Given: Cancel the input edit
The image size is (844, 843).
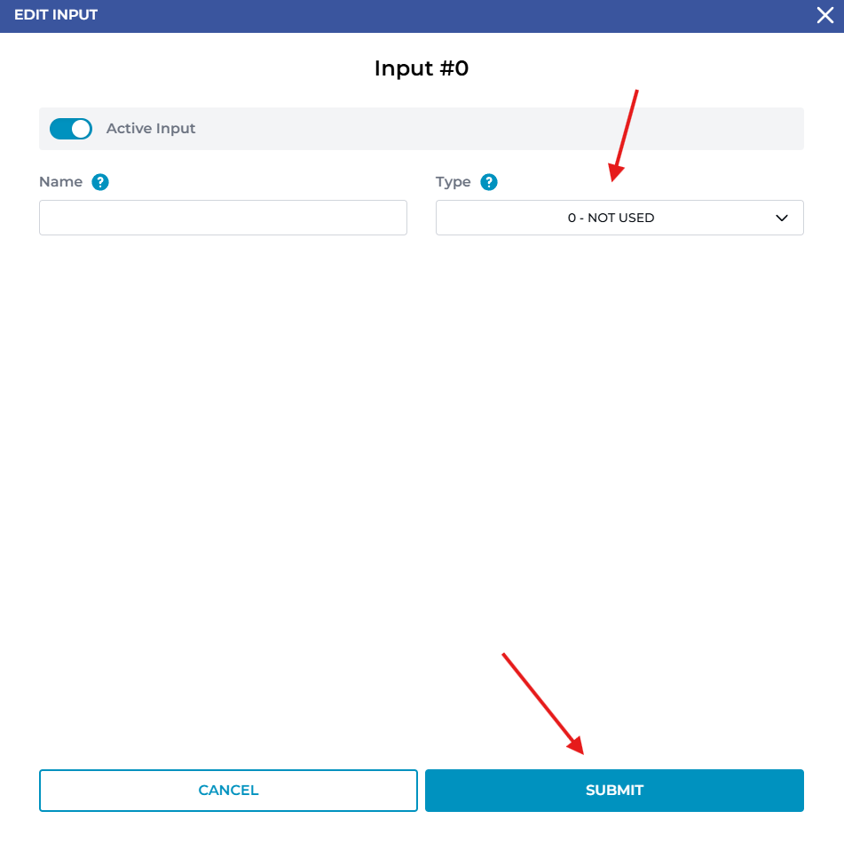Looking at the screenshot, I should (228, 791).
